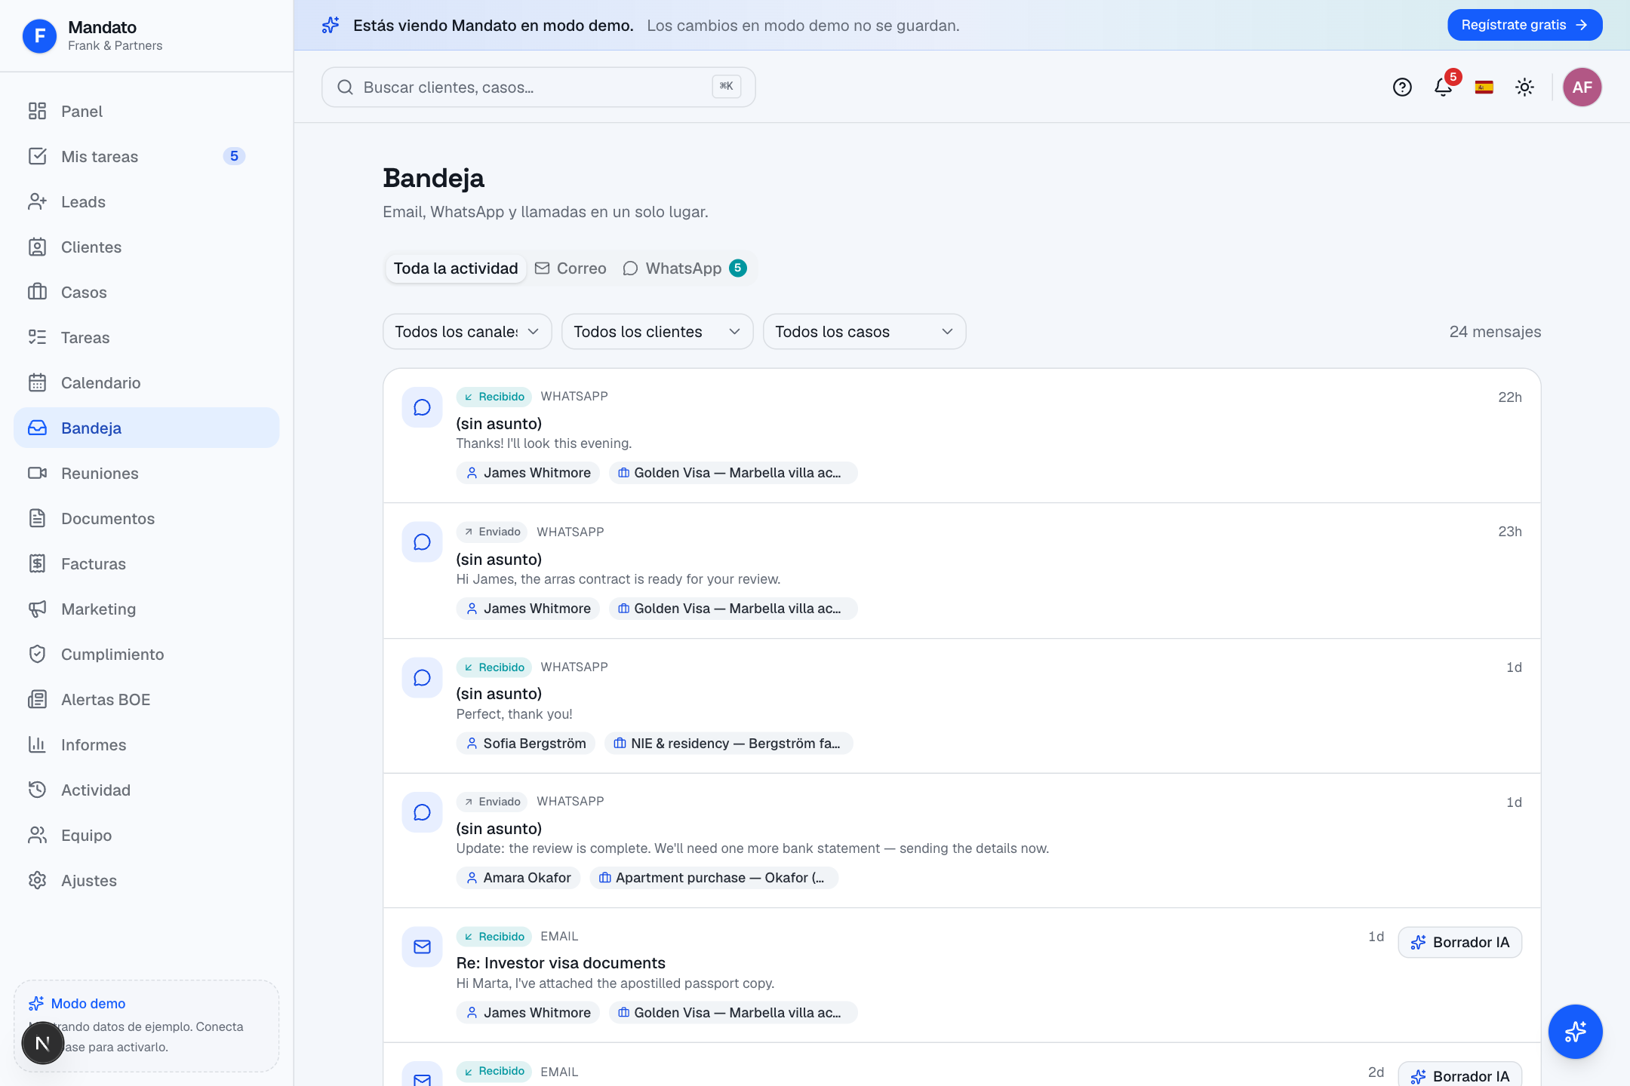
Task: Click the Alertas BOE newspaper icon
Action: pos(37,700)
